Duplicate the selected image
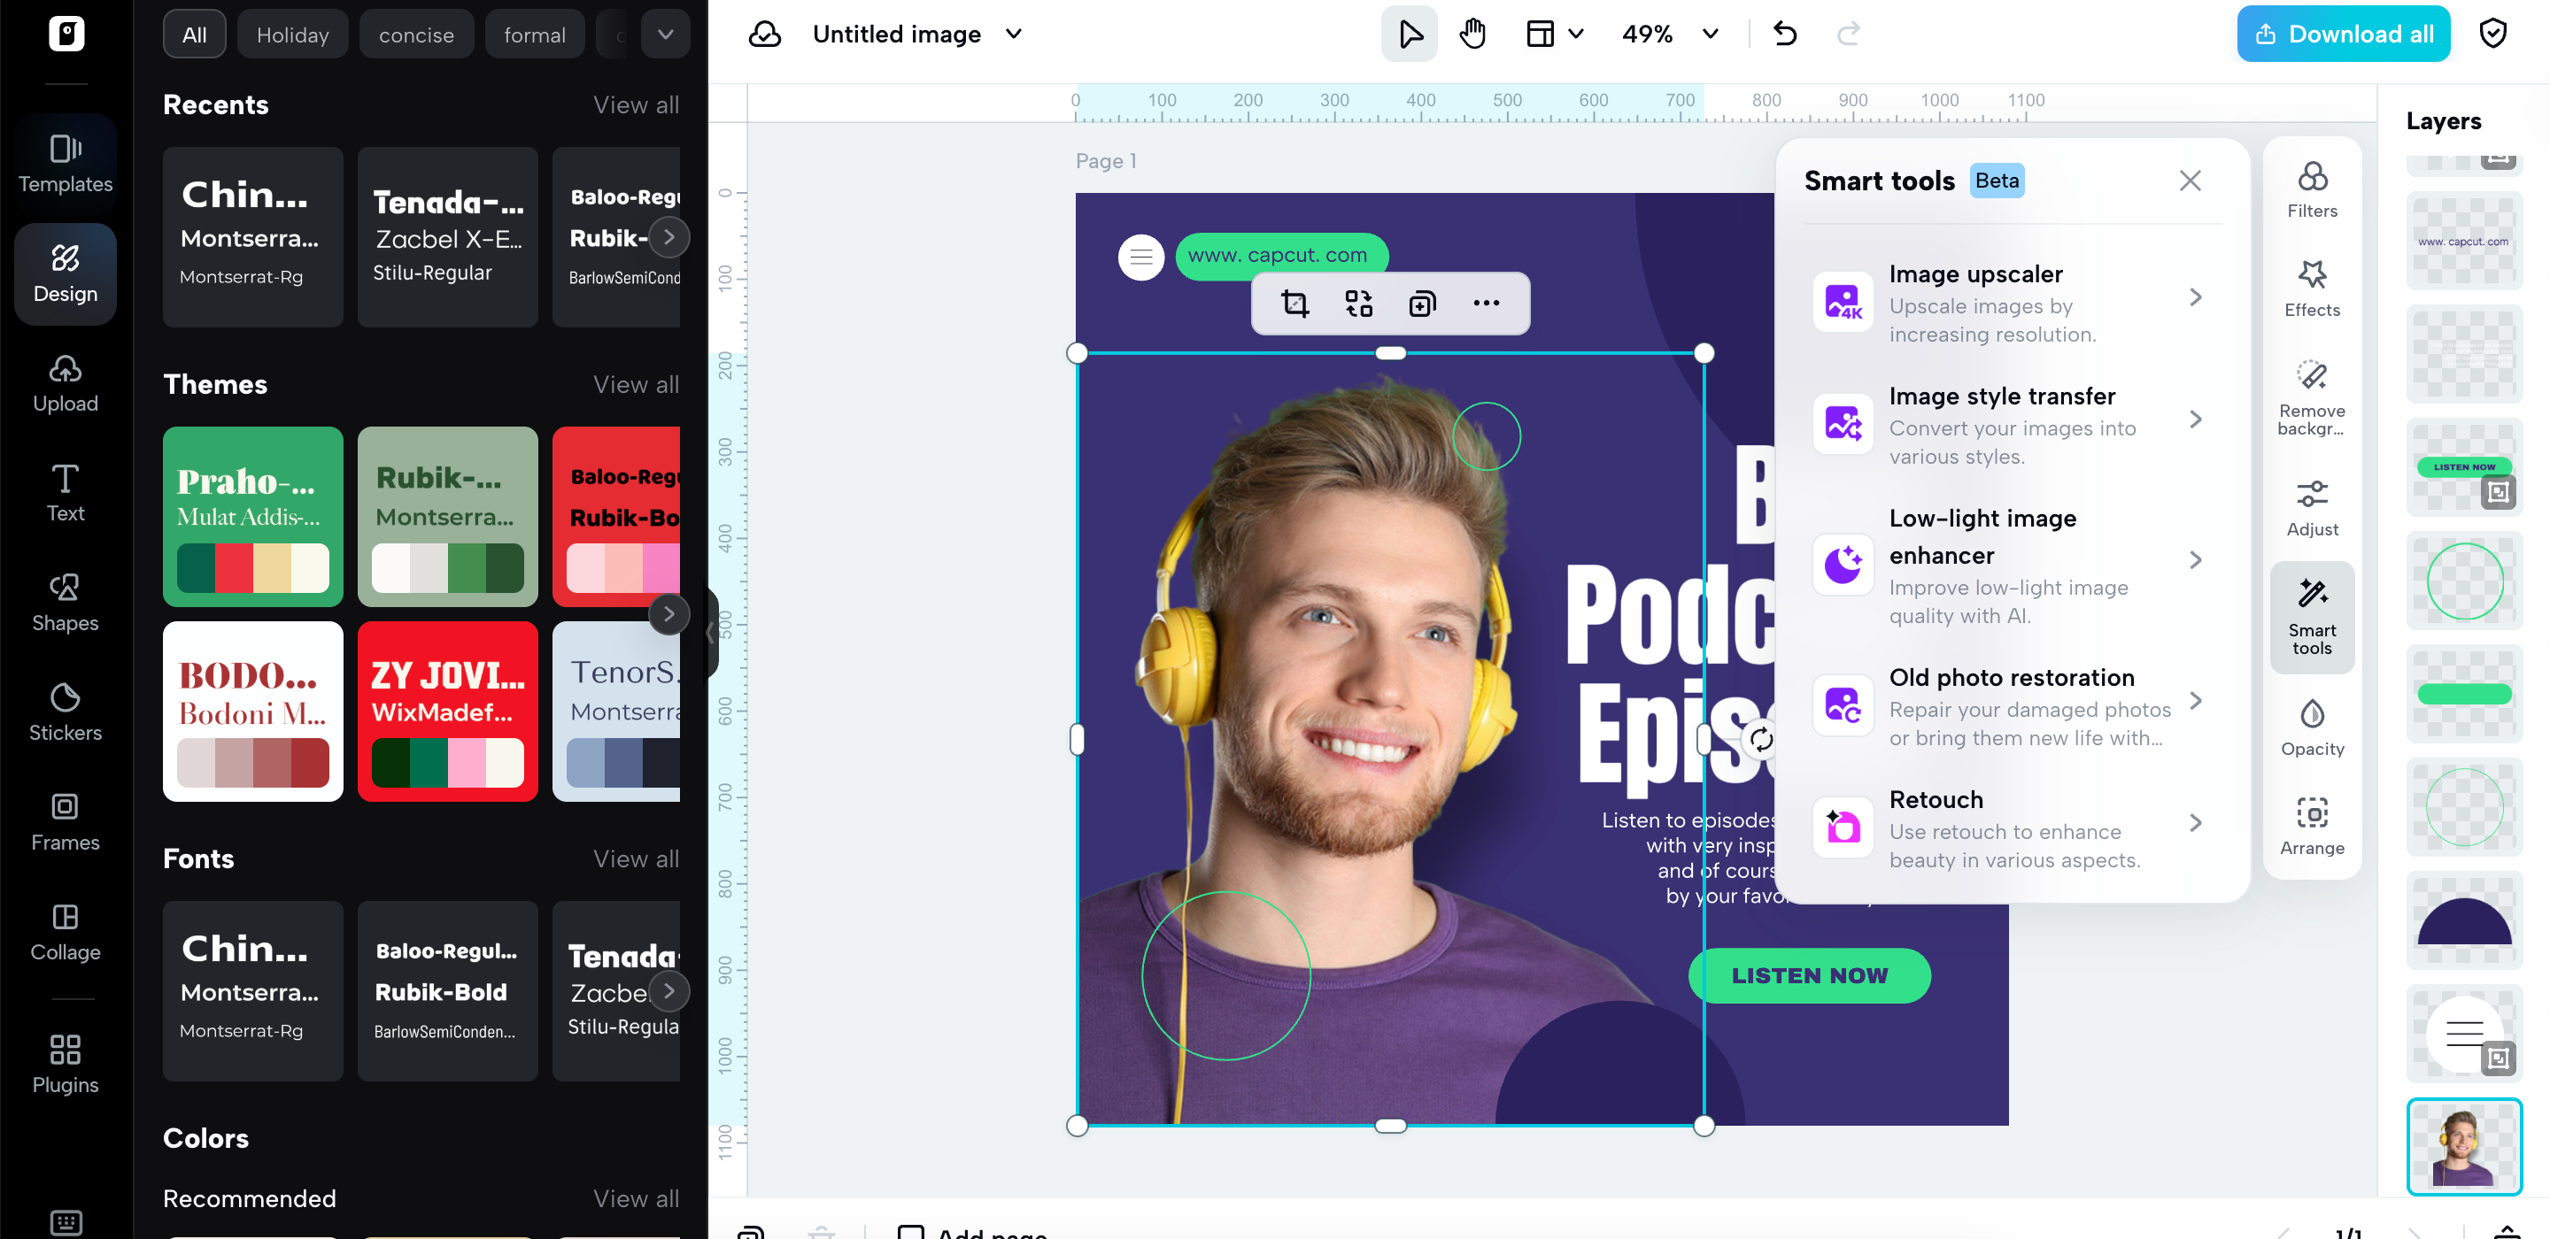This screenshot has height=1239, width=2550. 1421,303
